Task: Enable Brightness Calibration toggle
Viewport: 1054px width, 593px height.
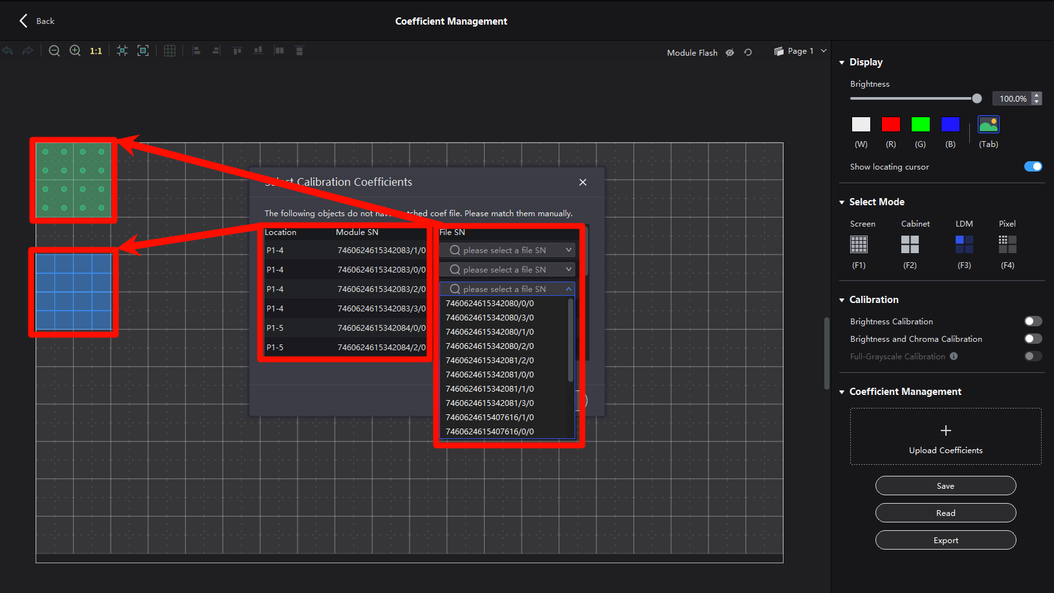Action: [x=1033, y=321]
